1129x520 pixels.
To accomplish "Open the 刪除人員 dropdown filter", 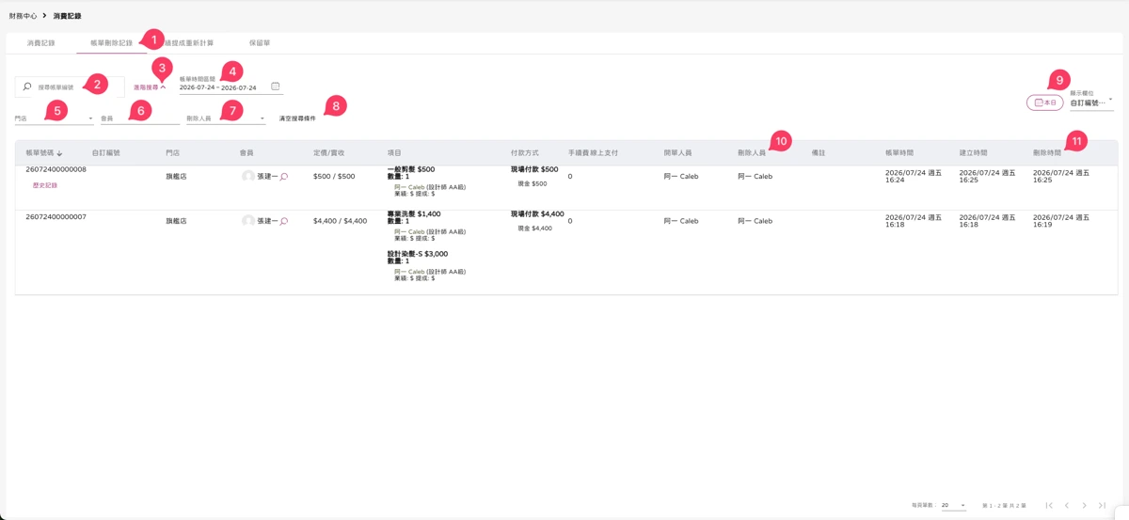I will pyautogui.click(x=226, y=118).
